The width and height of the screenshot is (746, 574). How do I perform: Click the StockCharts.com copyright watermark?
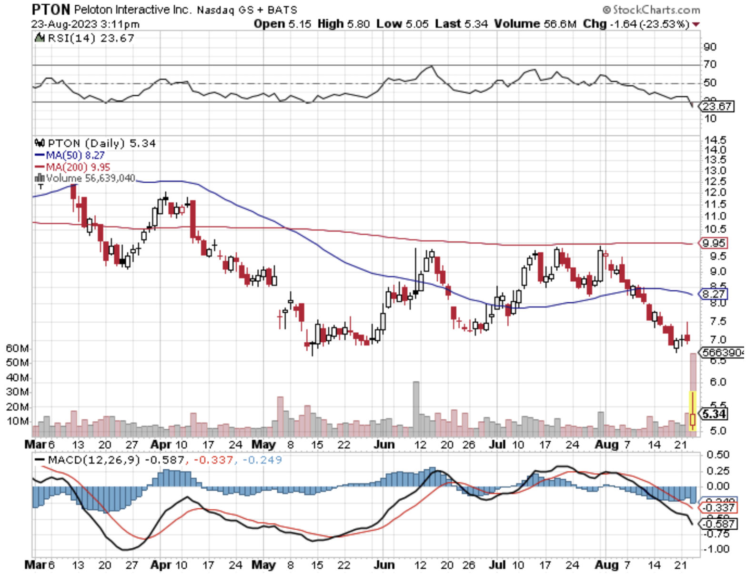pyautogui.click(x=651, y=10)
